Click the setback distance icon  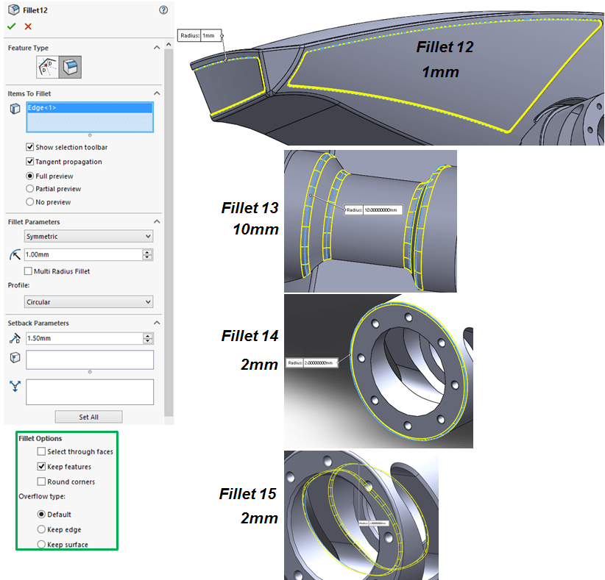14,338
